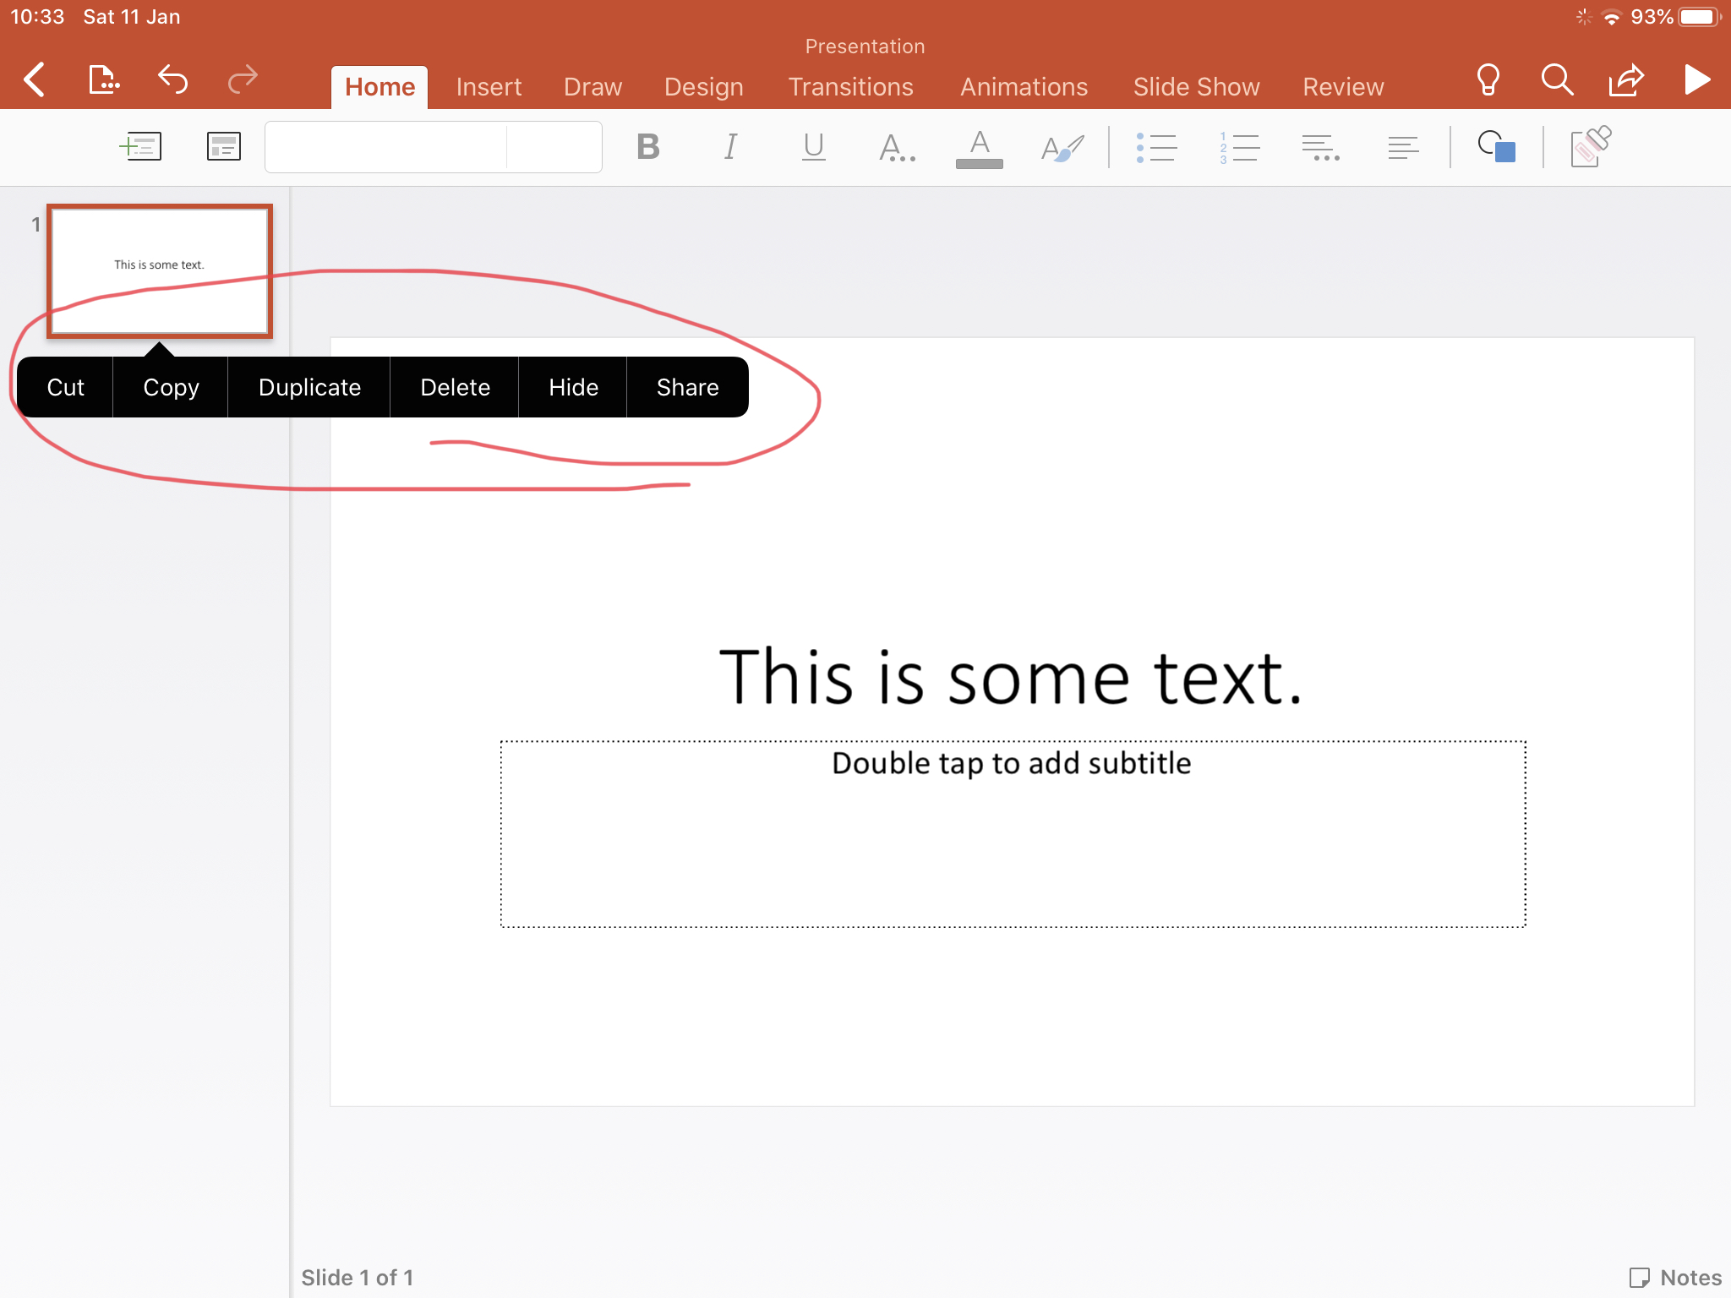1731x1298 pixels.
Task: Switch to the Draw tab
Action: click(x=592, y=87)
